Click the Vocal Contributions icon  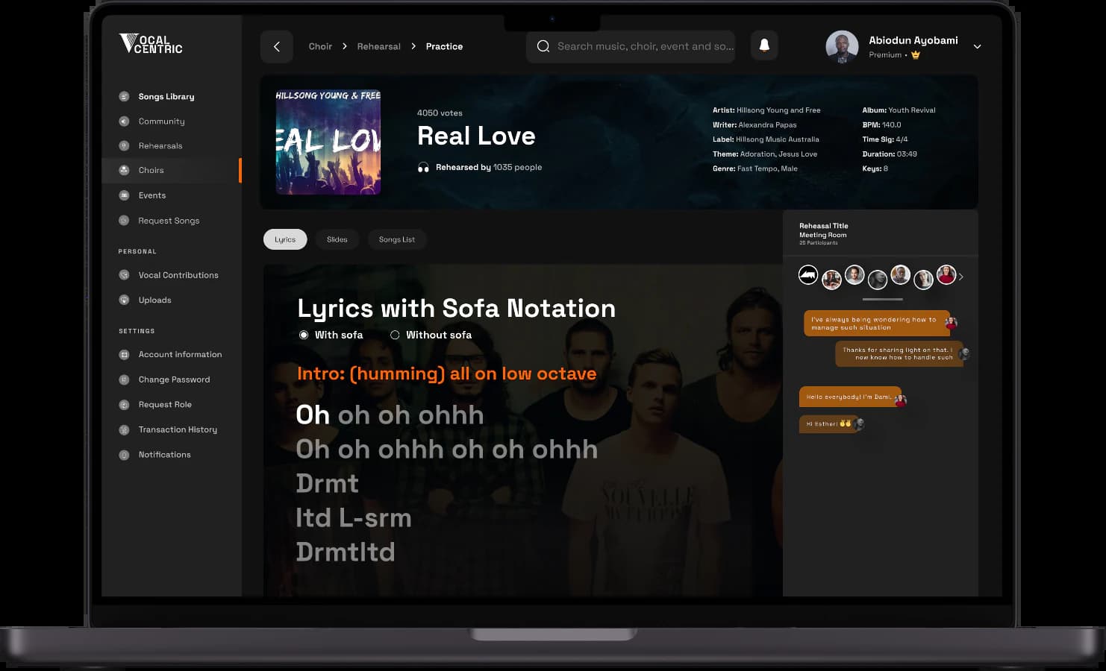pos(124,274)
